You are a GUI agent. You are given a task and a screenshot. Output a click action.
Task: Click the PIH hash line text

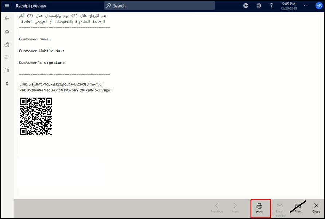tap(66, 90)
